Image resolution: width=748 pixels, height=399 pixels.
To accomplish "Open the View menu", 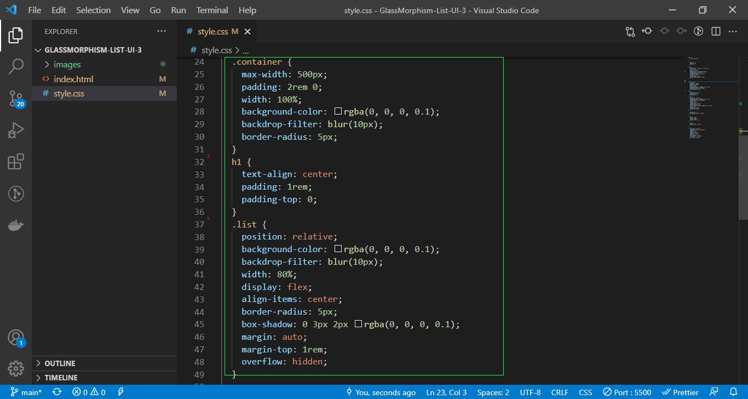I will point(130,10).
